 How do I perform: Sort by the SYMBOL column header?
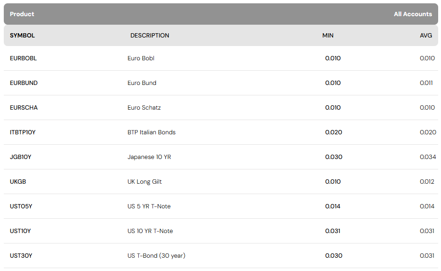22,36
